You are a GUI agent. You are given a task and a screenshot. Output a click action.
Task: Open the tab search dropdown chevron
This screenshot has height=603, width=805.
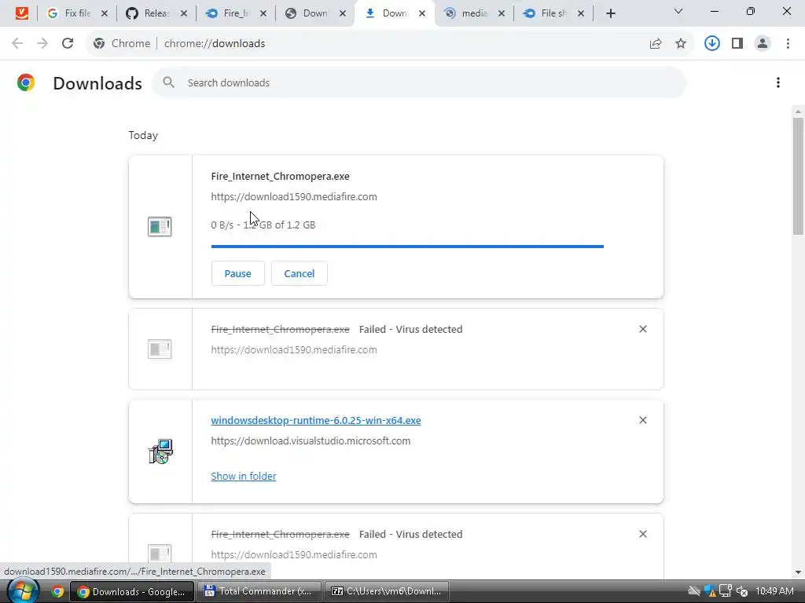tap(678, 11)
